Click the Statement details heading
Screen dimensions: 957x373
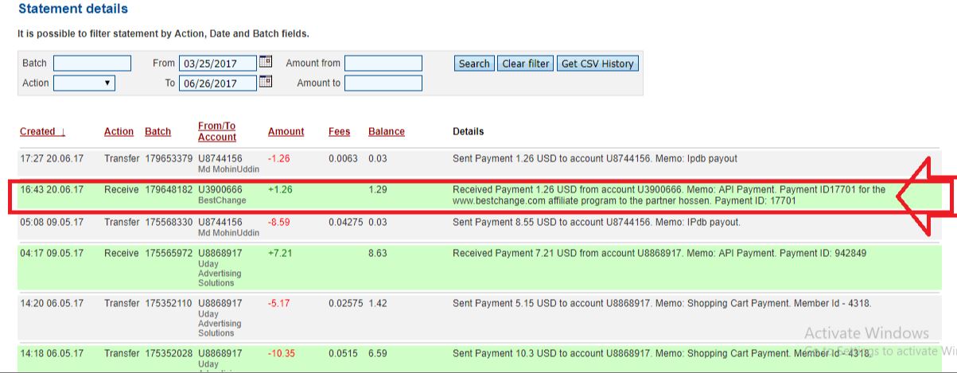point(73,9)
